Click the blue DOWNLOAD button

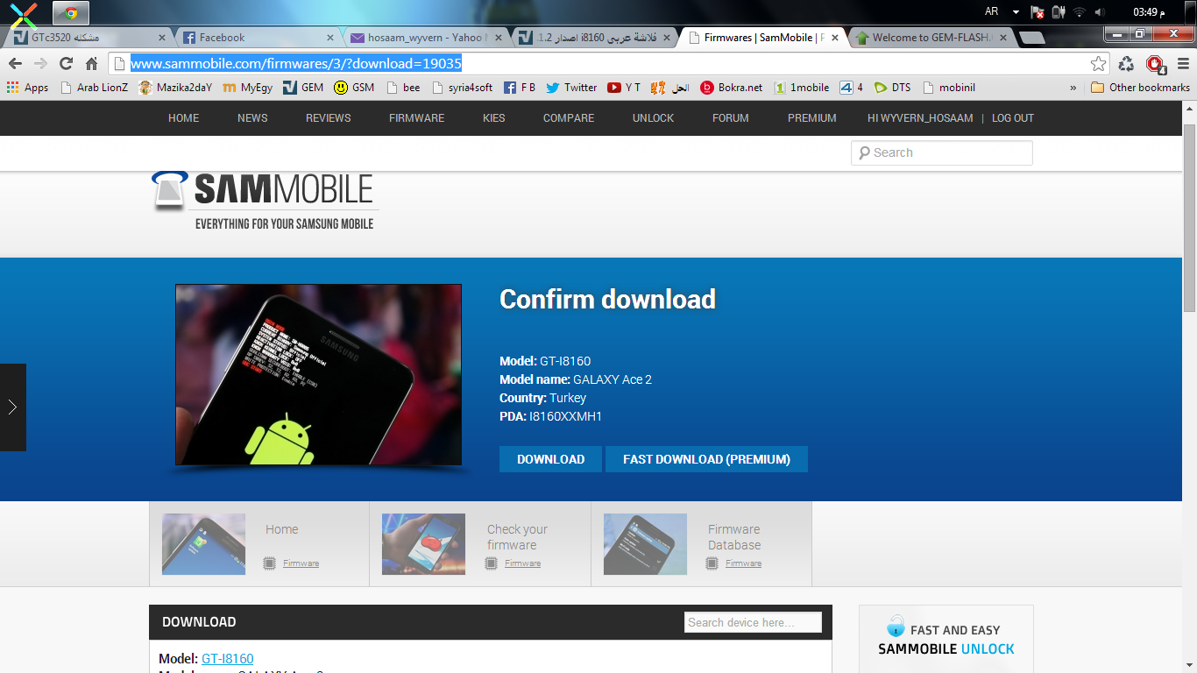550,459
